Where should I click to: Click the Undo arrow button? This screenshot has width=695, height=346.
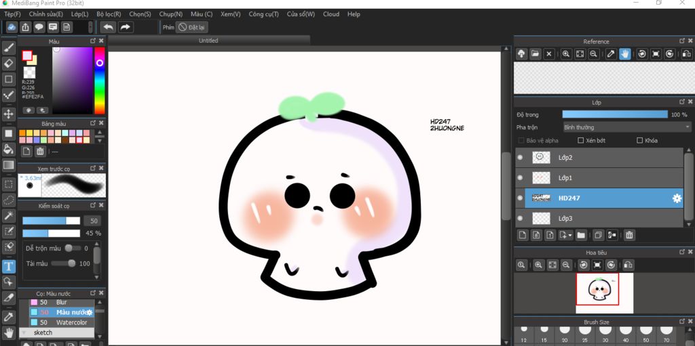pos(108,28)
